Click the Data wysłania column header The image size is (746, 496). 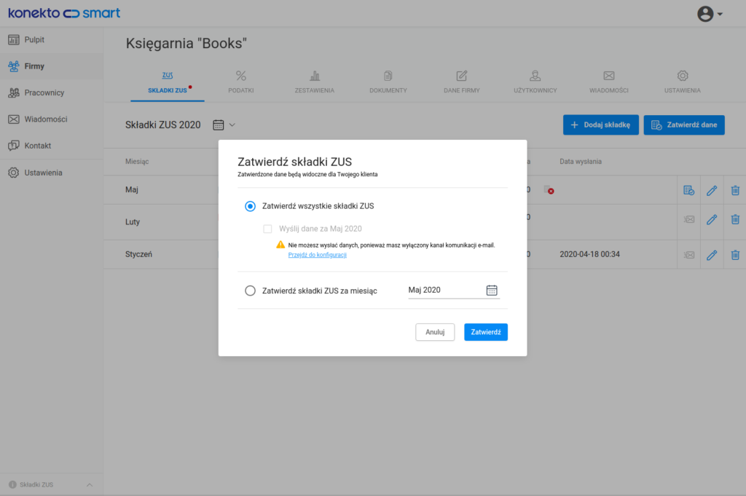tap(581, 162)
